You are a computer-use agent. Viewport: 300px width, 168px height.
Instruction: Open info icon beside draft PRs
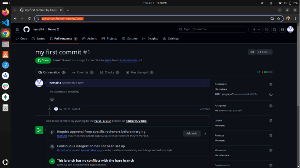coord(271,94)
